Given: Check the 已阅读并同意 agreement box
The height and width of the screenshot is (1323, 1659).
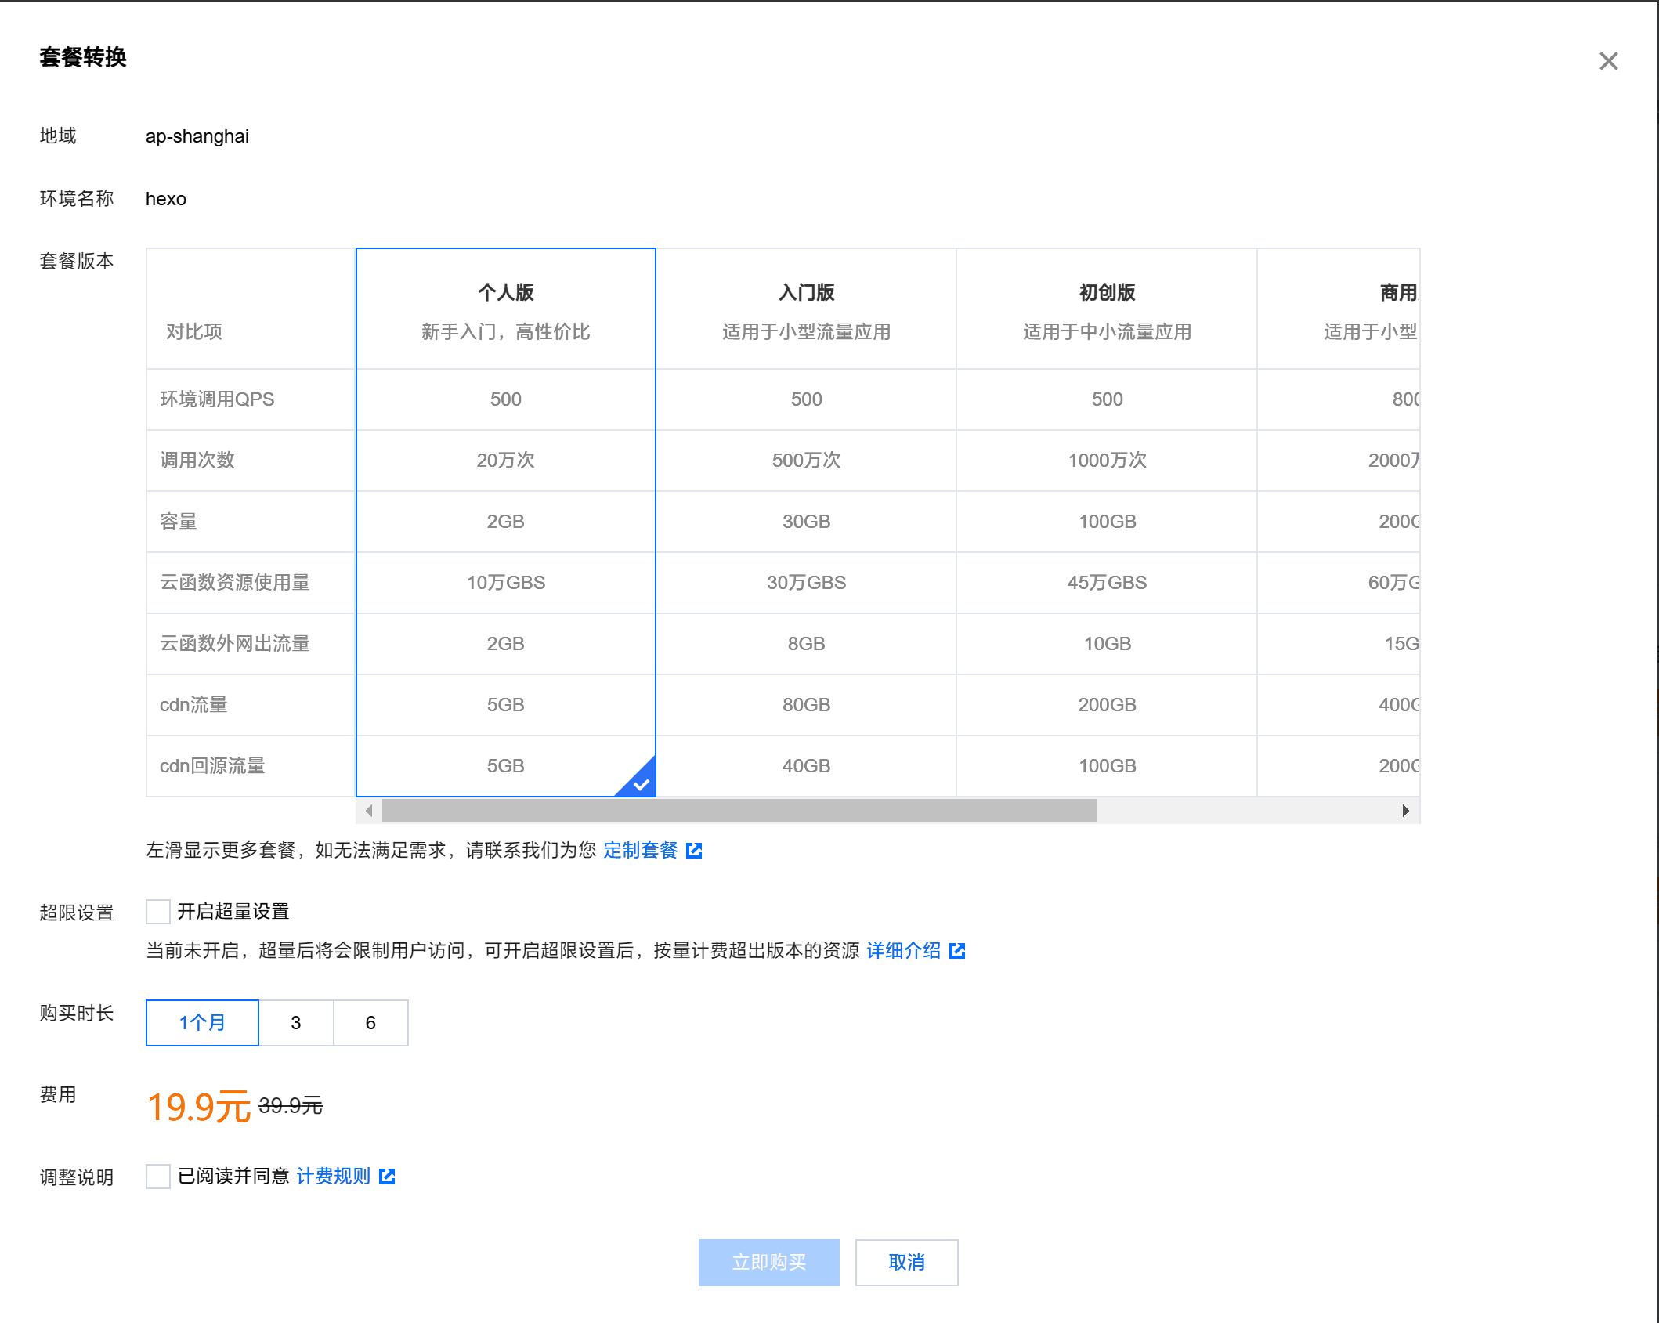Looking at the screenshot, I should click(158, 1177).
